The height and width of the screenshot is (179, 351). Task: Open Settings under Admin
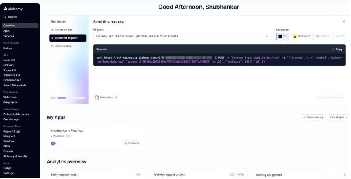[x=8, y=173]
